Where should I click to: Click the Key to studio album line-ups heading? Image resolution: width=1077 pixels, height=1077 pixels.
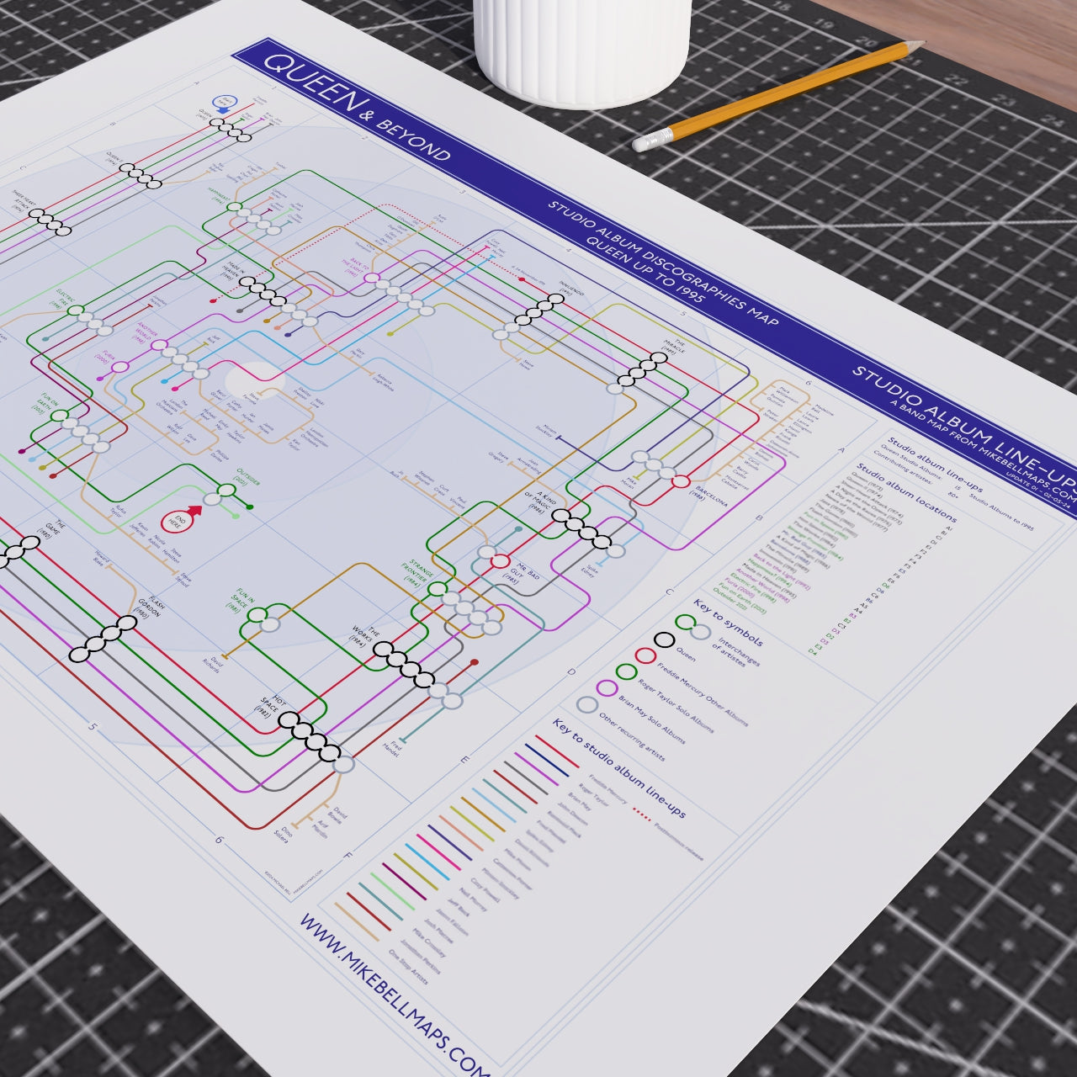pyautogui.click(x=619, y=768)
